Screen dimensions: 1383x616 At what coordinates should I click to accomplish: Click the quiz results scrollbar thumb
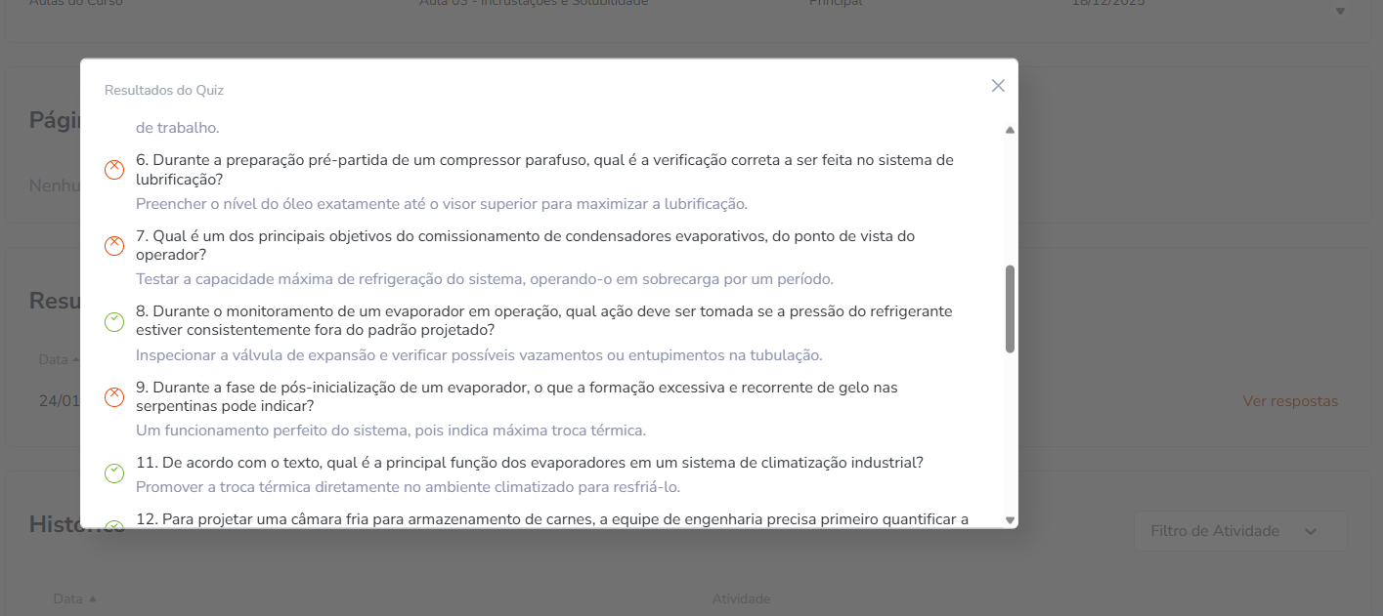[x=1010, y=308]
